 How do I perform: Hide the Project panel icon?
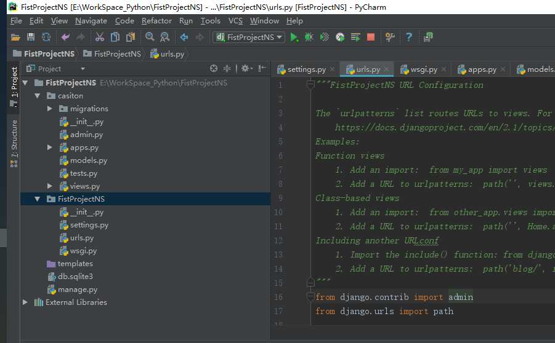[262, 68]
